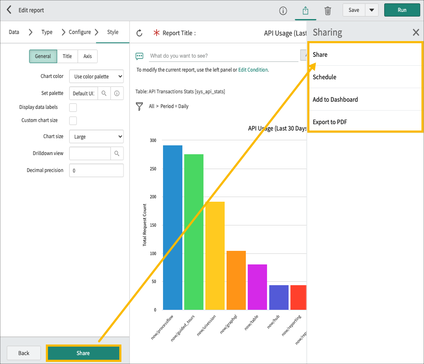Viewport: 424px width, 364px height.
Task: Click the report information icon
Action: 283,10
